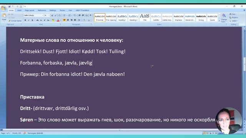
Task: Apply strikethrough formatting
Action: point(37,20)
